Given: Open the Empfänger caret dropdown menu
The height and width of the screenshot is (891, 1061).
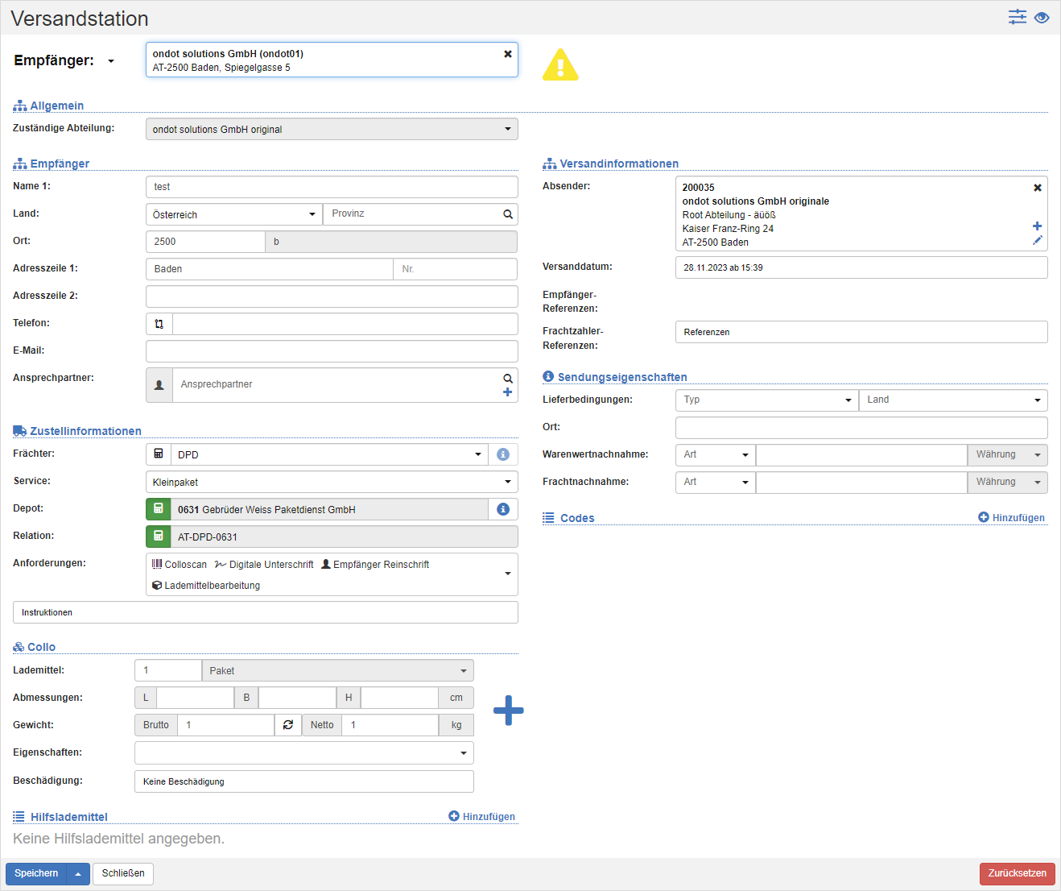Looking at the screenshot, I should point(111,61).
